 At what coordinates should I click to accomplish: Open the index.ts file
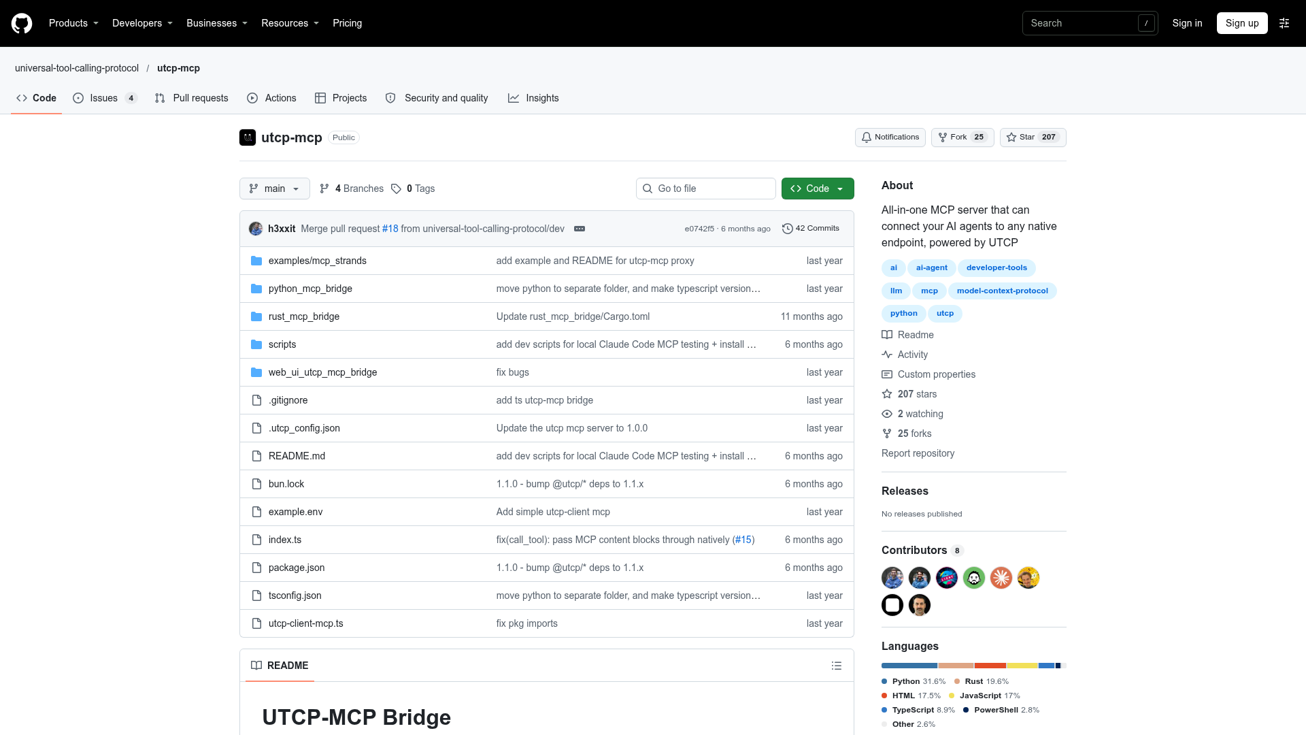coord(285,540)
